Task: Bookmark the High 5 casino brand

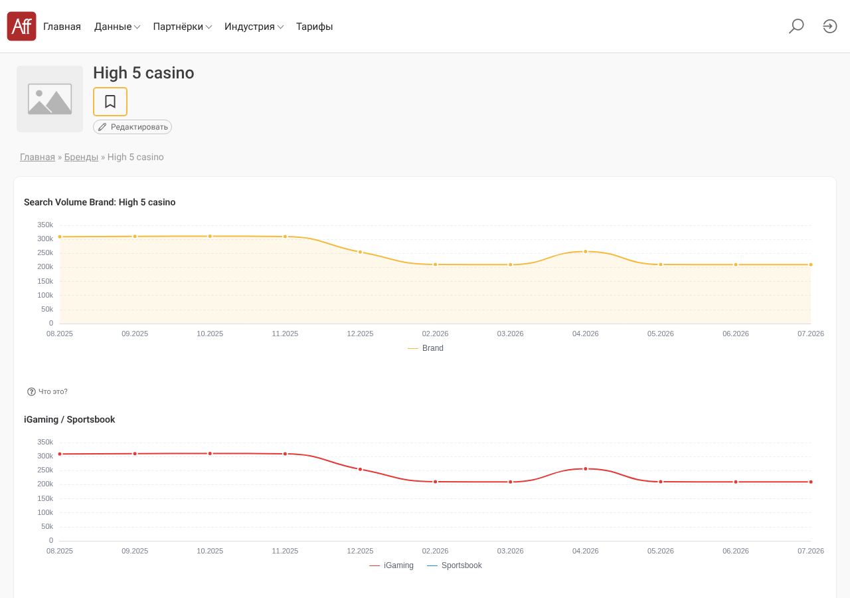Action: click(x=110, y=102)
